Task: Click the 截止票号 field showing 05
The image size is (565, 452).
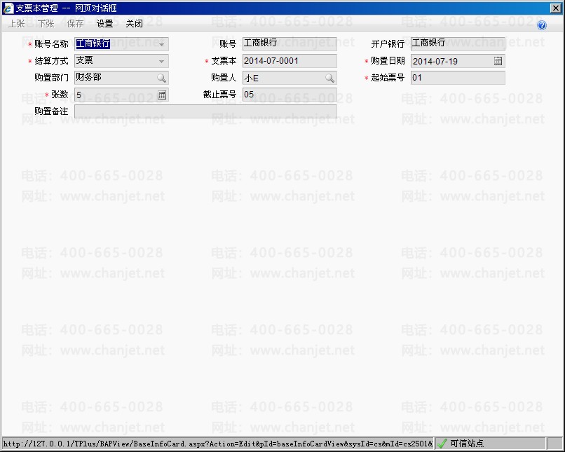Action: coord(290,95)
